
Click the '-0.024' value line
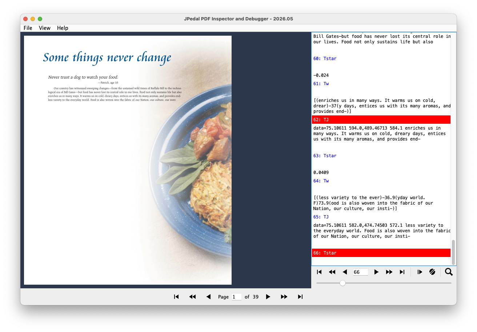321,75
